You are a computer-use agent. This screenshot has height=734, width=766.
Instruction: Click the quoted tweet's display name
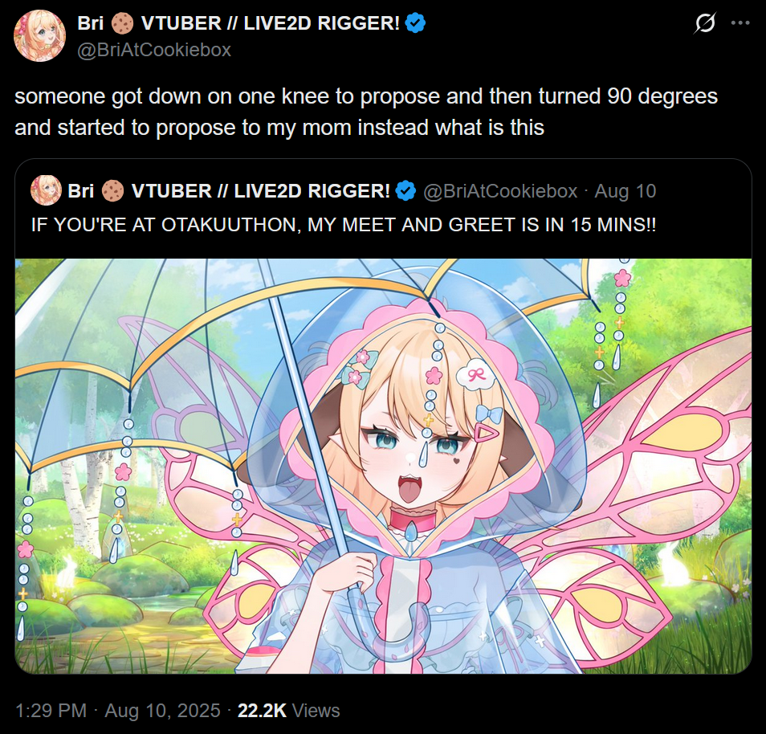point(229,190)
